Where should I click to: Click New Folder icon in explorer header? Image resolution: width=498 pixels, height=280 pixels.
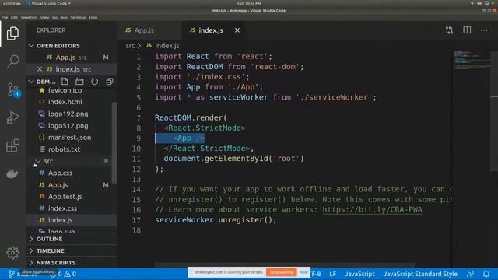(79, 82)
